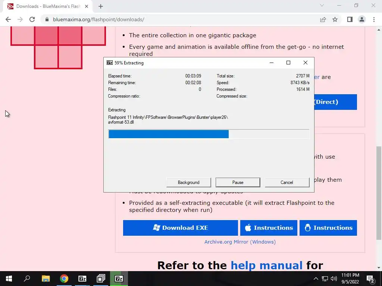Open the Chrome three-dot menu
This screenshot has height=286, width=382.
coord(374,19)
